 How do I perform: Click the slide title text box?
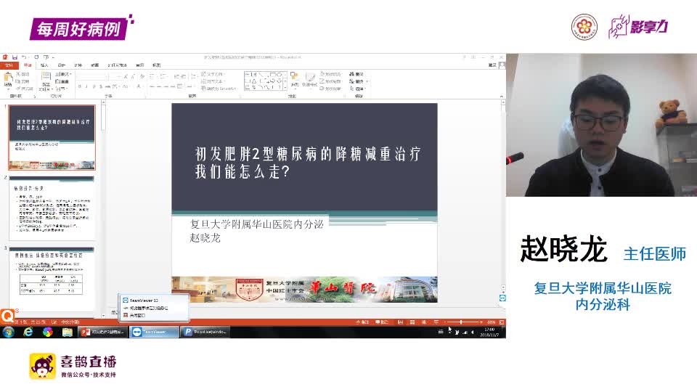tap(308, 162)
